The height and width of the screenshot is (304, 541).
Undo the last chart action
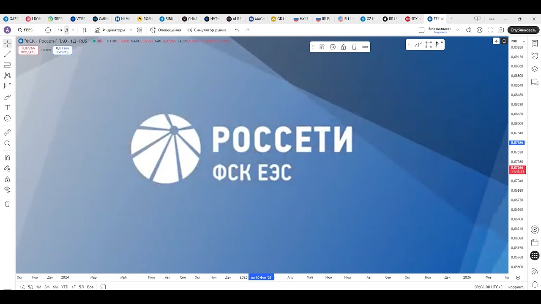point(237,30)
